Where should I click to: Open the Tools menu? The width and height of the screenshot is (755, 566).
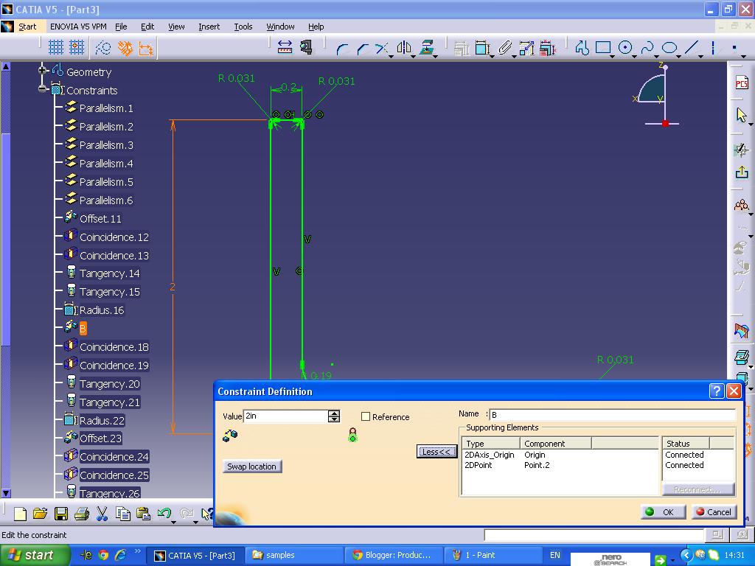243,27
